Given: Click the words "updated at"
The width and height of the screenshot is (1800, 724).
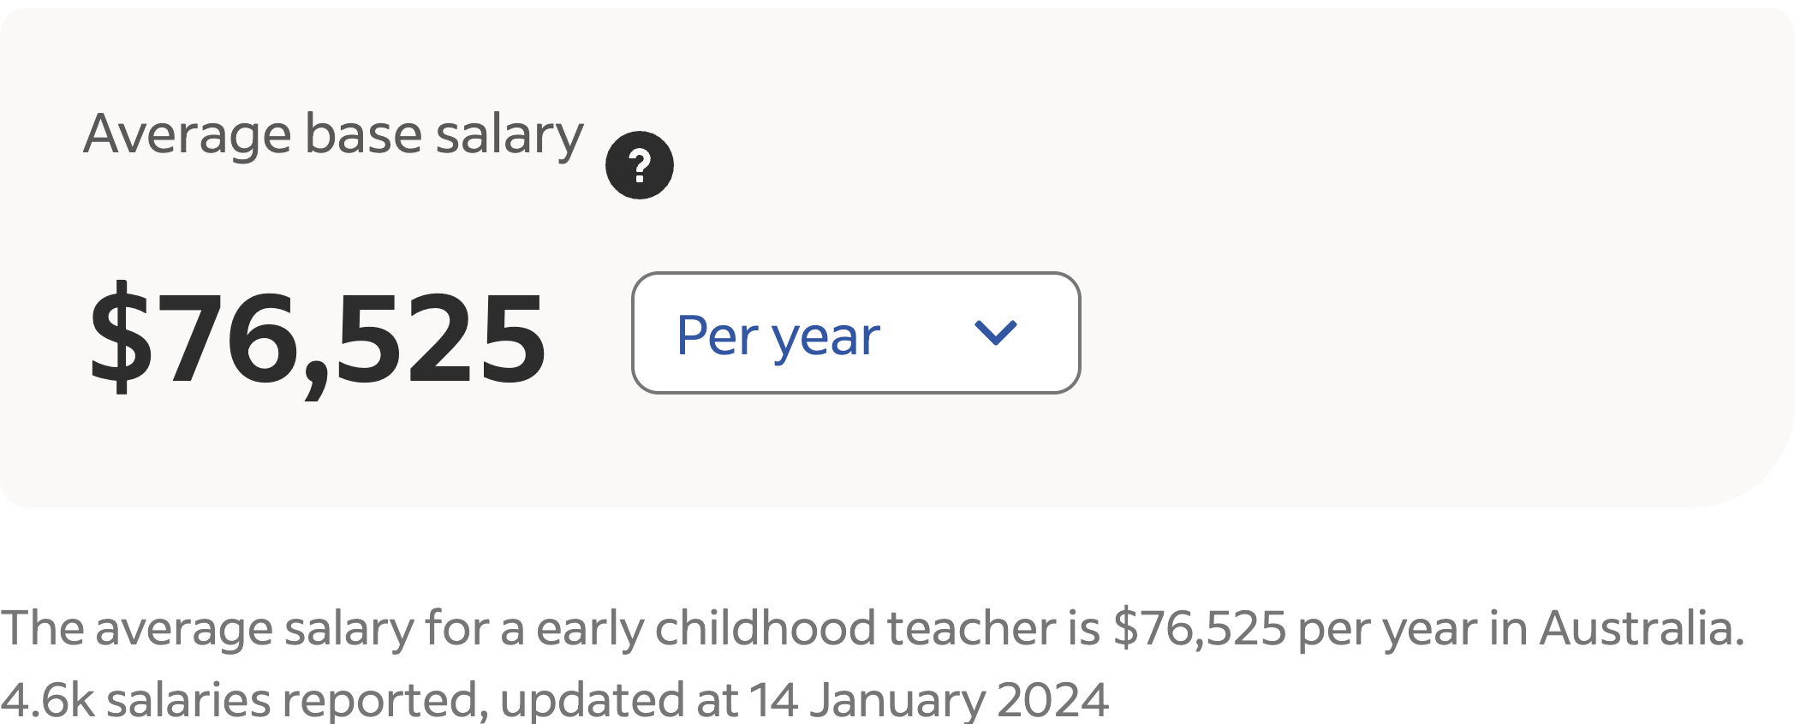Looking at the screenshot, I should point(618,698).
